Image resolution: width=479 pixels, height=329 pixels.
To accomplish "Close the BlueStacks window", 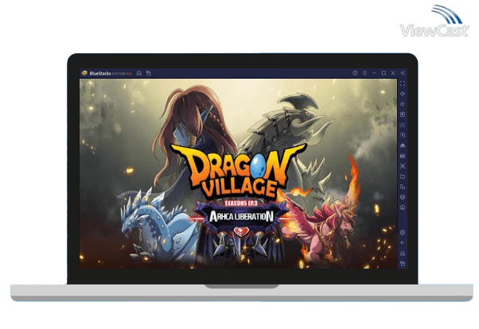I will click(393, 73).
